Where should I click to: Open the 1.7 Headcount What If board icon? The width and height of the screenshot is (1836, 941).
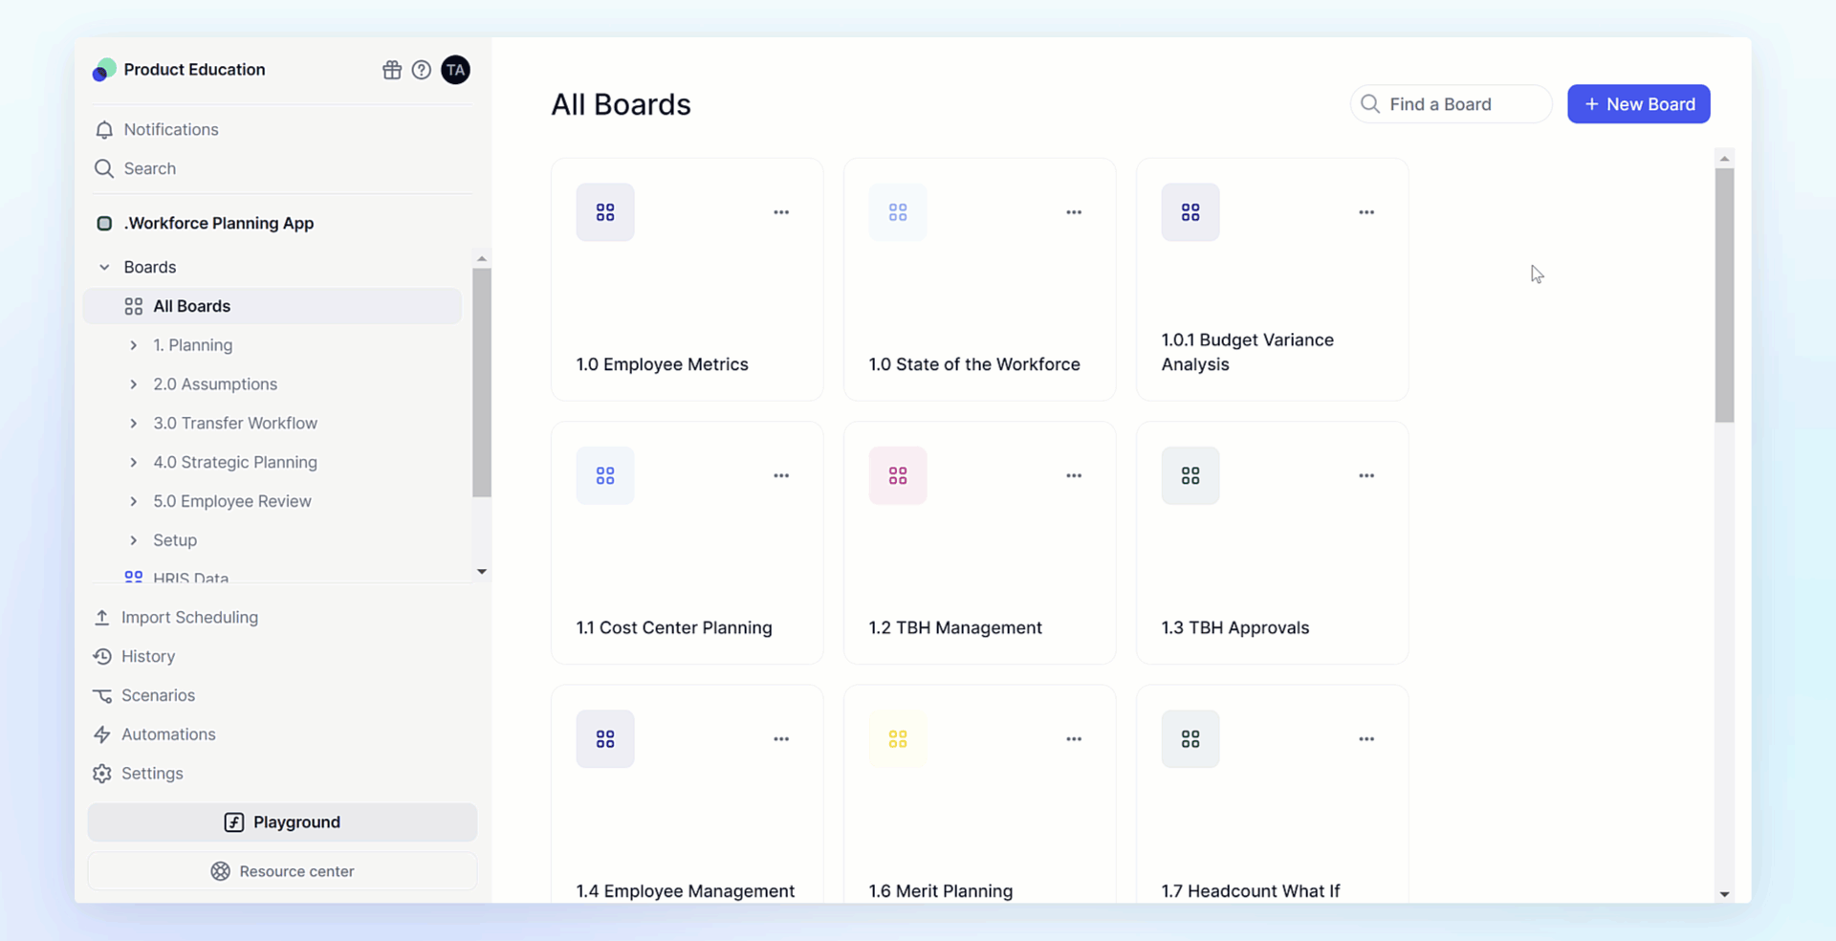1191,739
